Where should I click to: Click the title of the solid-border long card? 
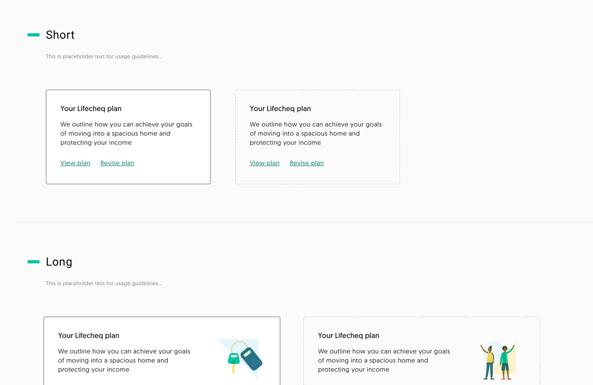click(89, 336)
